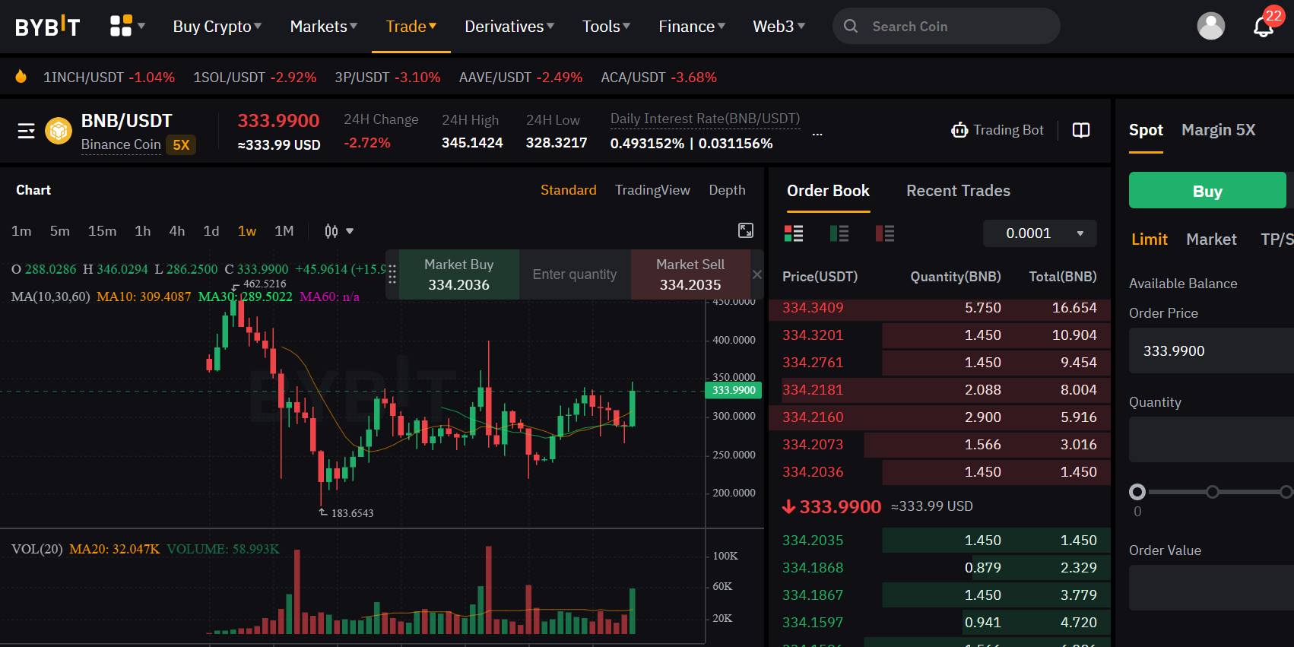This screenshot has width=1294, height=647.
Task: Show asks-only order book view icon
Action: pos(885,233)
